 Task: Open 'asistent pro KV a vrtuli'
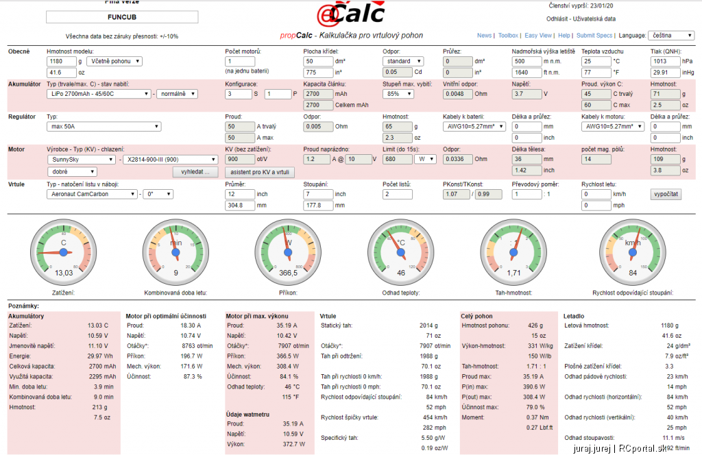pos(260,172)
